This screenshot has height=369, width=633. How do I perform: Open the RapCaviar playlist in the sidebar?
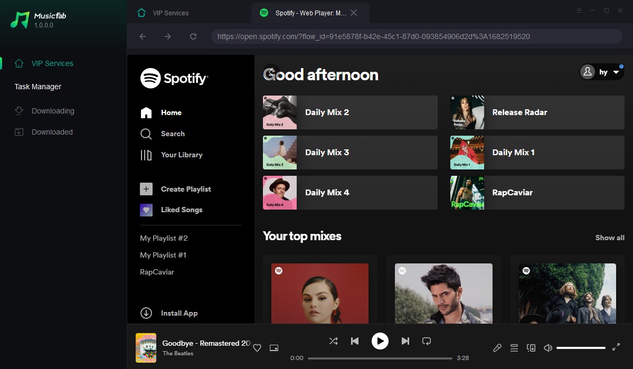[x=157, y=272]
